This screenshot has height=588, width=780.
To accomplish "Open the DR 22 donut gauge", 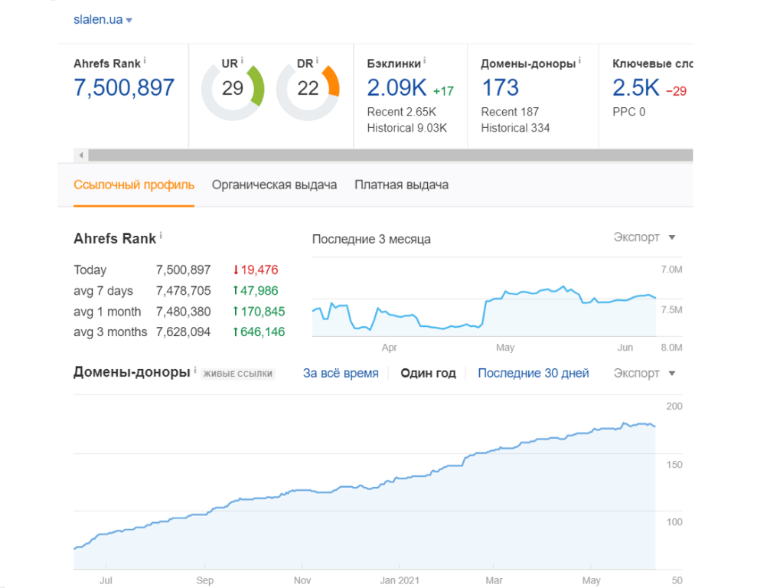I will pos(308,89).
